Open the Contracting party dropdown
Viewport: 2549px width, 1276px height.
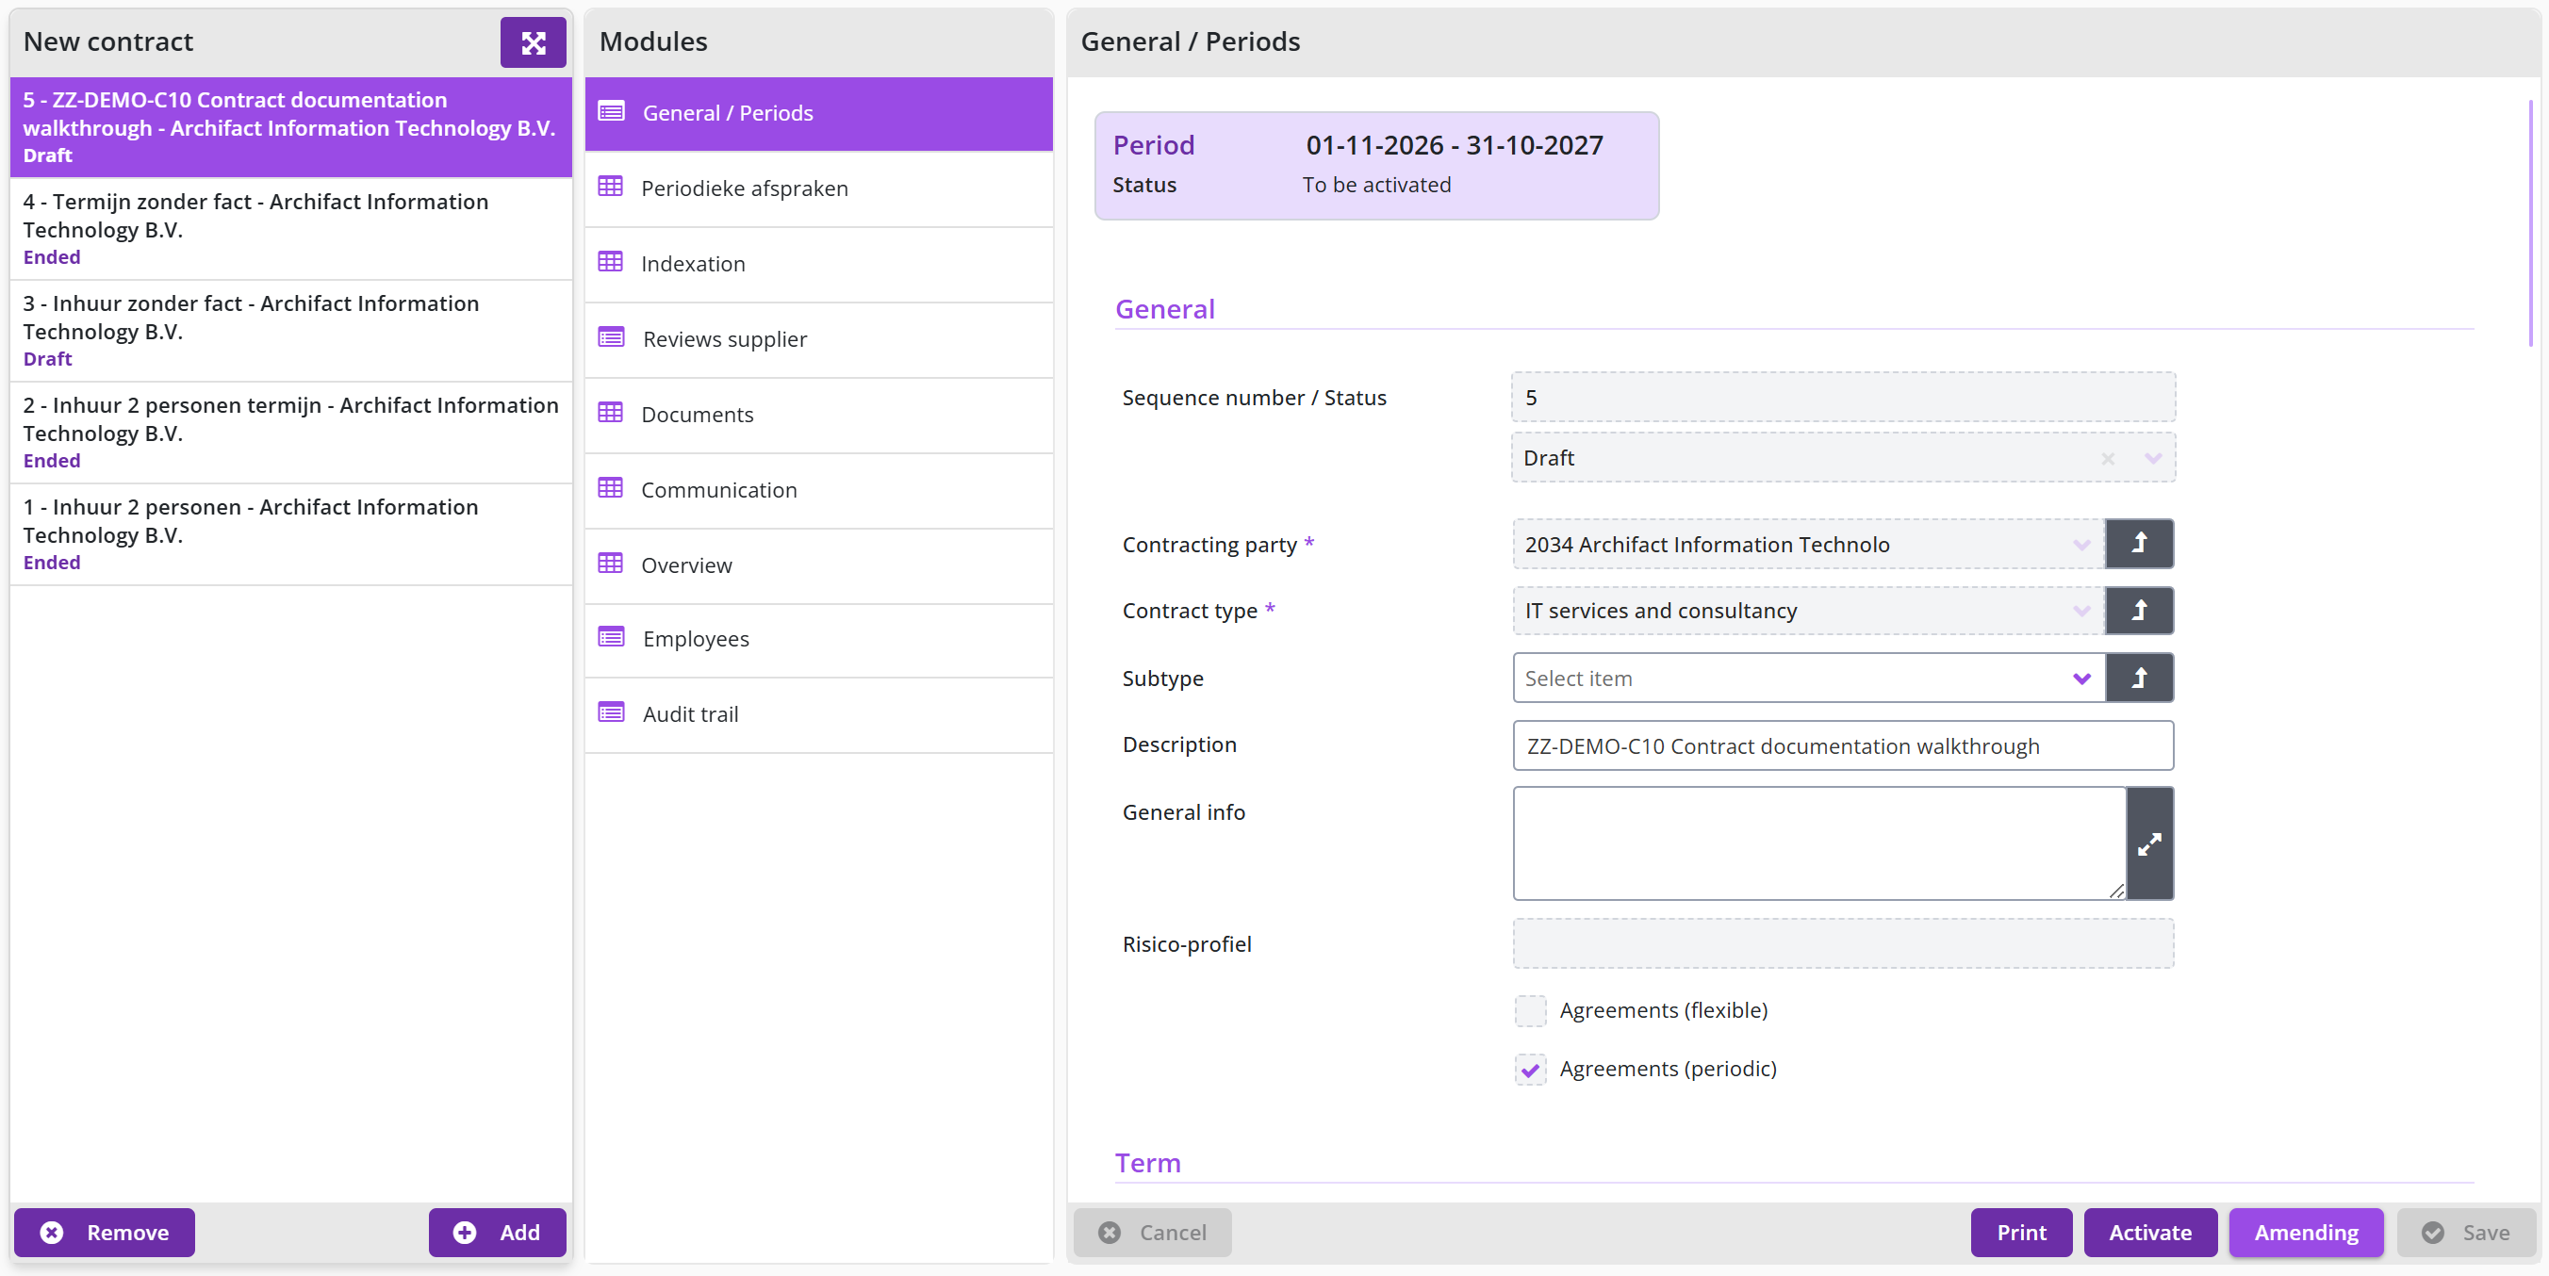point(2080,544)
